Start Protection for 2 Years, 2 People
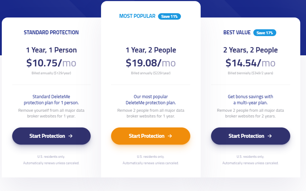The image size is (306, 191). 250,136
